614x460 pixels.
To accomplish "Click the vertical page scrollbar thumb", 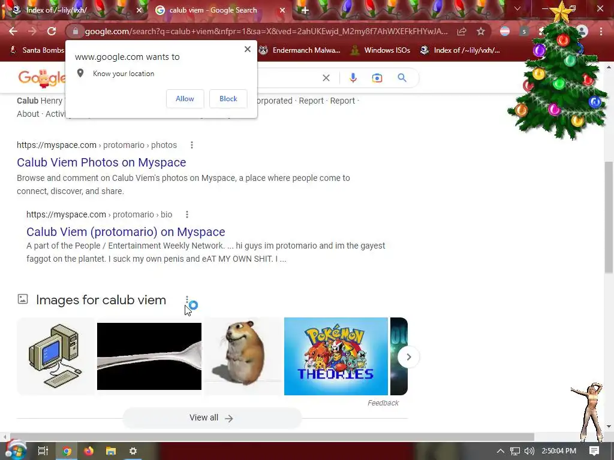I will point(609,217).
